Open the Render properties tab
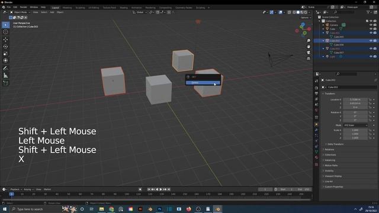 (316, 88)
